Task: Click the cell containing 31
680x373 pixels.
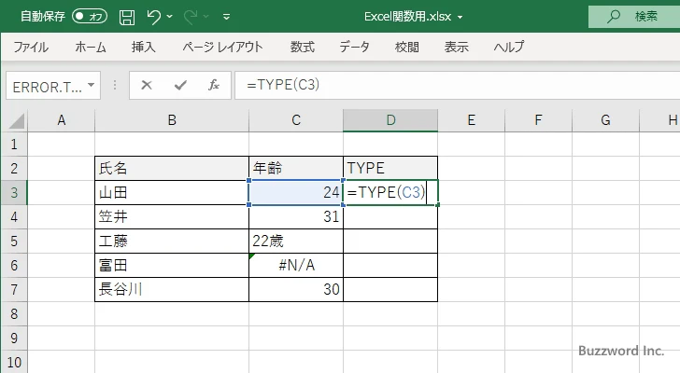Action: coord(296,216)
